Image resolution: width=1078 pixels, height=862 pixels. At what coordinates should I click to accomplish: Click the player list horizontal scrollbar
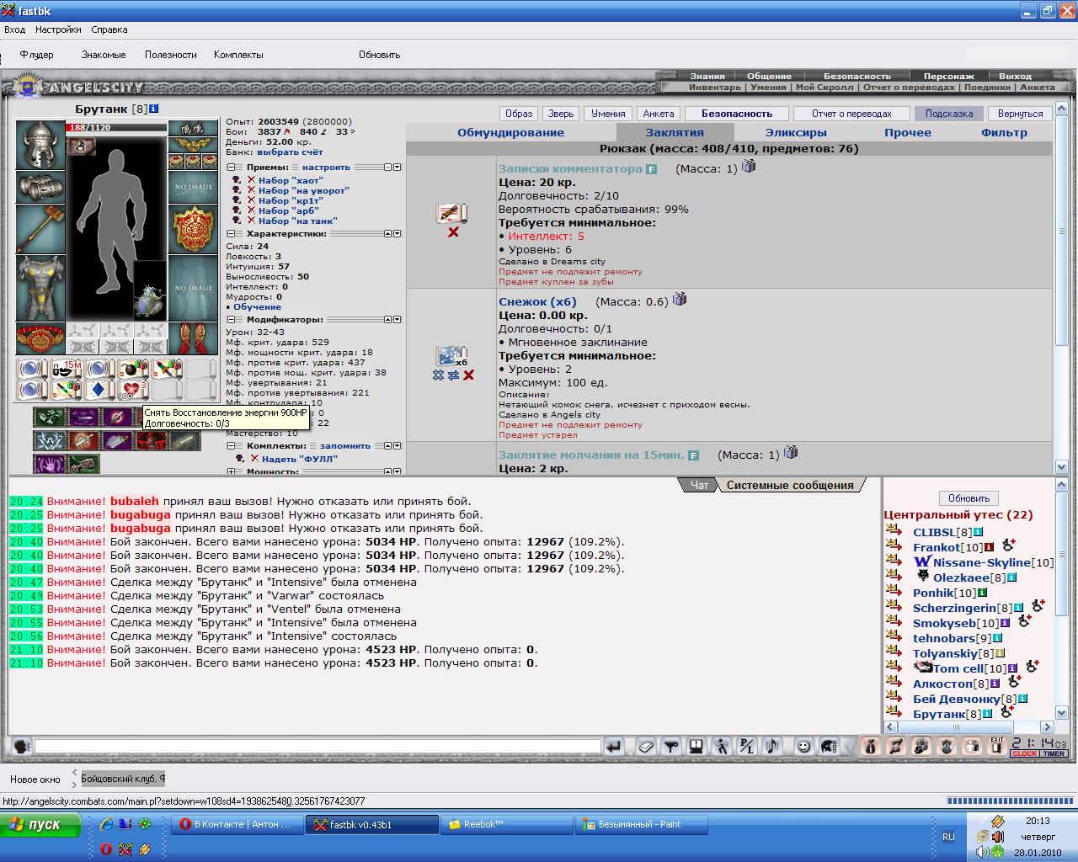click(969, 727)
